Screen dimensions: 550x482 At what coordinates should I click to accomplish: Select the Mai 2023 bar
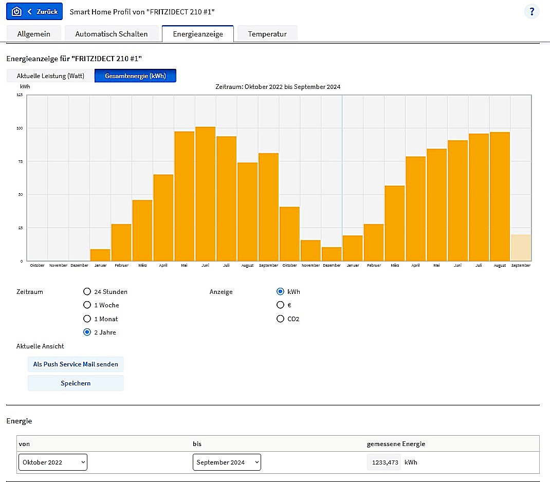[x=184, y=196]
